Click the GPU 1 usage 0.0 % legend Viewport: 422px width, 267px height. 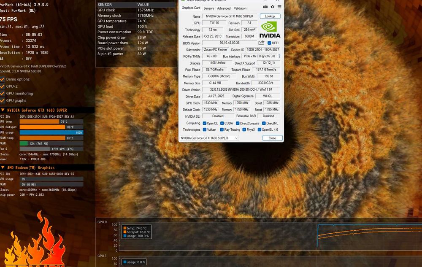coord(134,262)
